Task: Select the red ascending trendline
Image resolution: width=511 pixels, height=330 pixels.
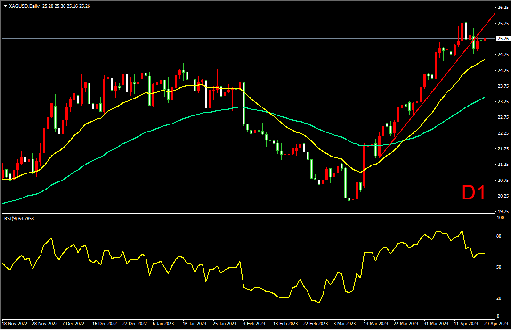Action: pos(437,85)
